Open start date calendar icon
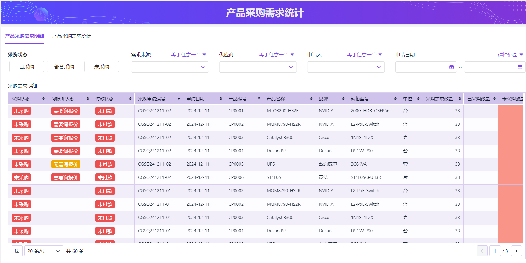This screenshot has width=526, height=263. 451,67
